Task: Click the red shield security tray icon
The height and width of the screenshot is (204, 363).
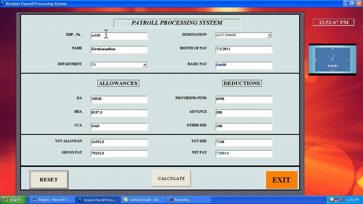Action: [x=342, y=200]
